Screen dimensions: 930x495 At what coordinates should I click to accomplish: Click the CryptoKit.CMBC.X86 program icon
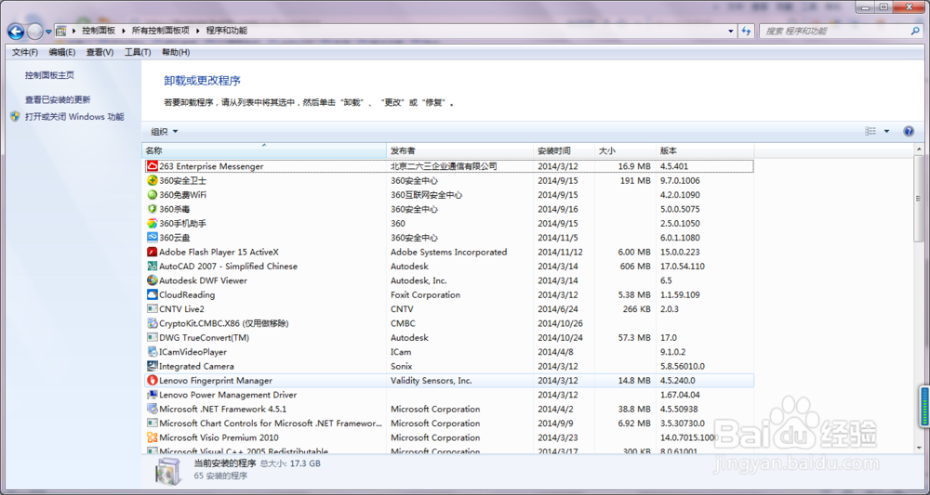pyautogui.click(x=152, y=323)
